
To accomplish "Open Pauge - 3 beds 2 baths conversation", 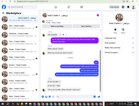I will pos(19,50).
